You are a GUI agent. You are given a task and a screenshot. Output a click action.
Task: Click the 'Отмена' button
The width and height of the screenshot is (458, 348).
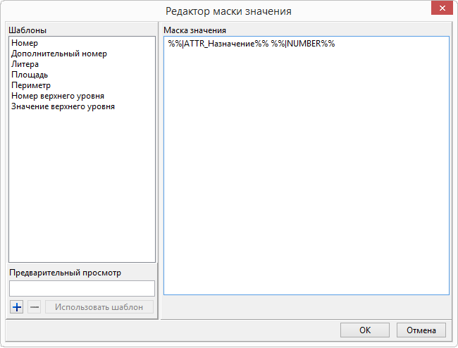point(421,330)
